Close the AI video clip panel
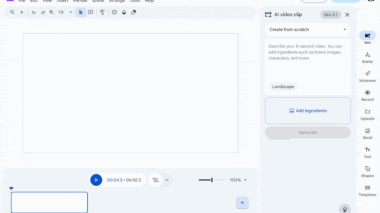This screenshot has height=213, width=380. 347,15
